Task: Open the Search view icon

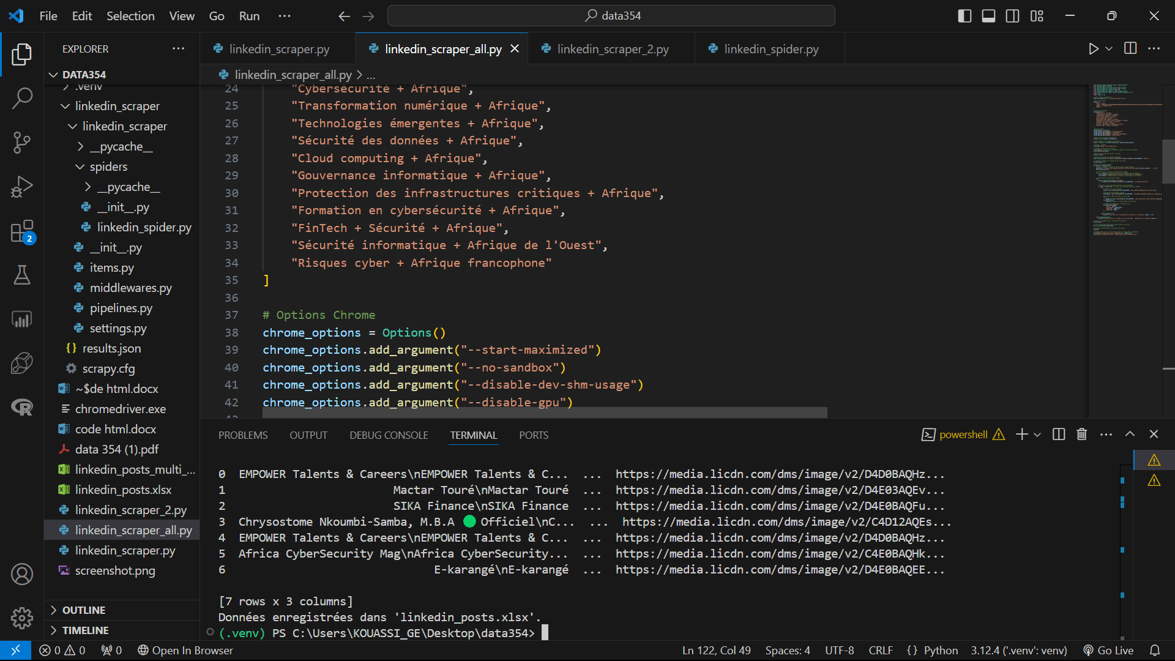Action: click(22, 98)
